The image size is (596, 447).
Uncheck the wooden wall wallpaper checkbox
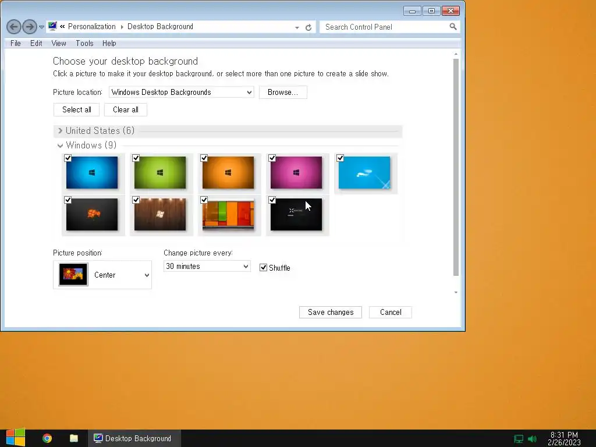coord(136,200)
